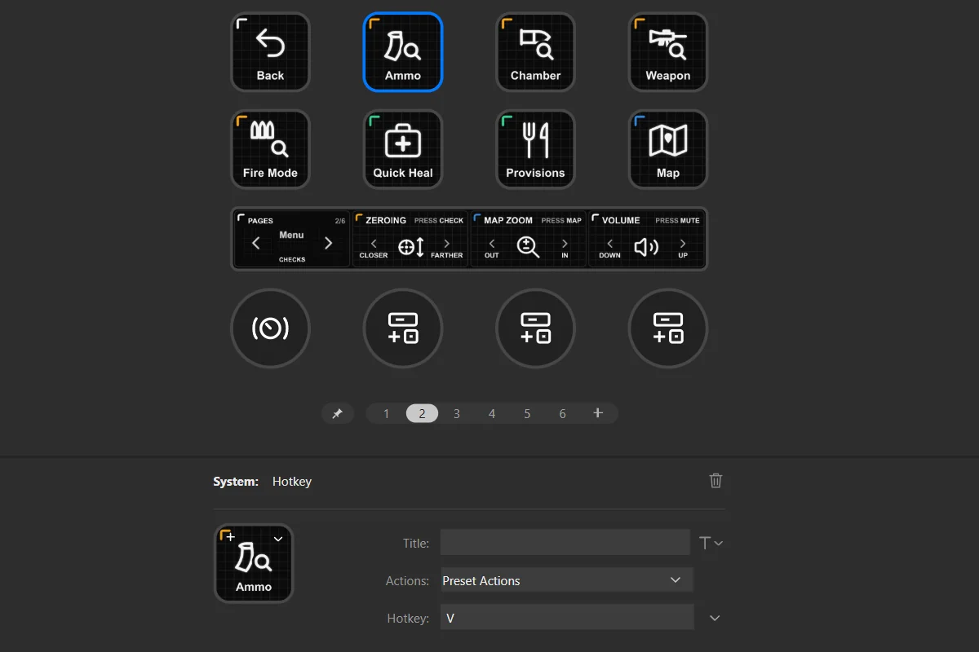
Task: Open the Actions Preset Actions dropdown
Action: 566,580
